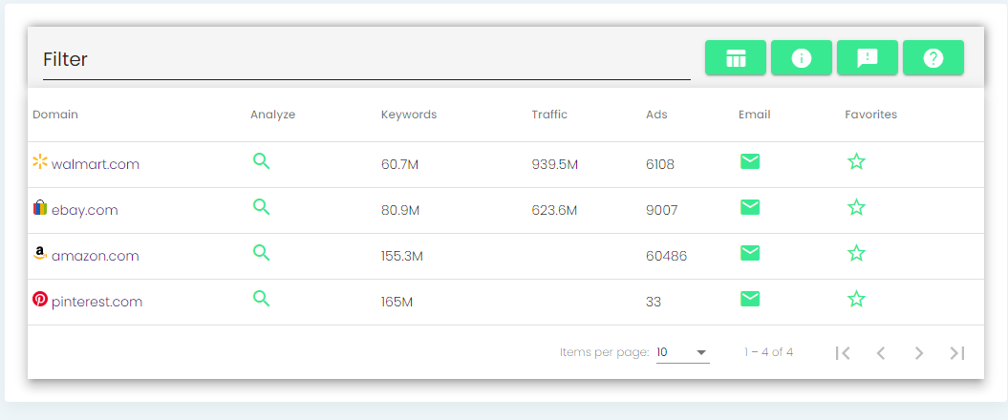Click the Filter input field
The height and width of the screenshot is (420, 1008).
click(363, 59)
